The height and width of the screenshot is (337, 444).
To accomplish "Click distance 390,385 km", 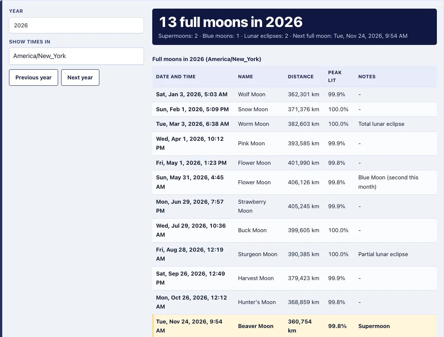I will coord(303,254).
